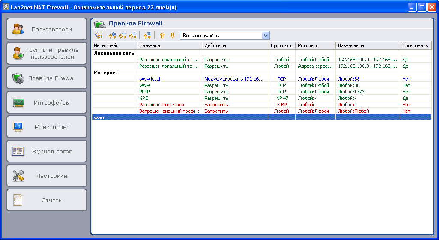439x240 pixels.
Task: Sort by the Название column header
Action: point(169,45)
